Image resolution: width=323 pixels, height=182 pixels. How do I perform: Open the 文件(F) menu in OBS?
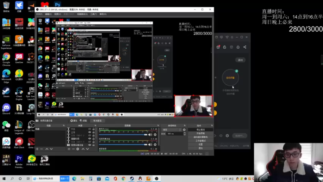39,14
